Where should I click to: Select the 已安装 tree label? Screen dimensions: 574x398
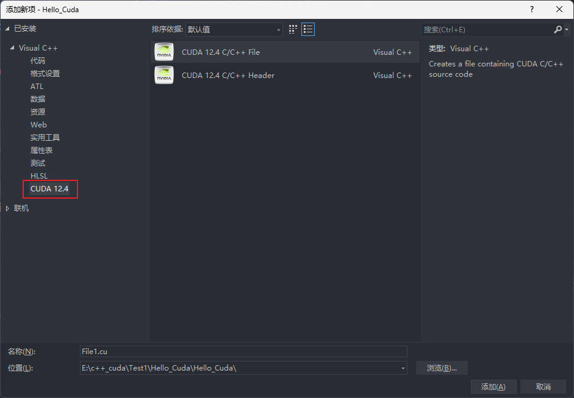(25, 29)
